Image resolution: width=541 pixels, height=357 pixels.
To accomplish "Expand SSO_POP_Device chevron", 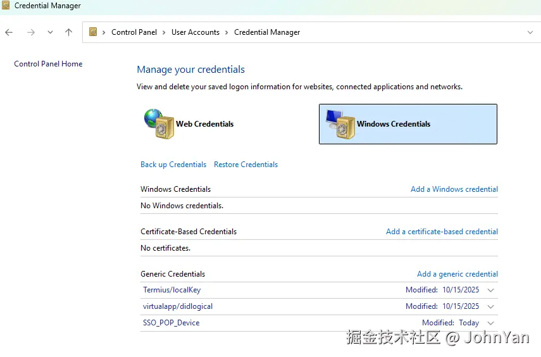I will [x=490, y=323].
